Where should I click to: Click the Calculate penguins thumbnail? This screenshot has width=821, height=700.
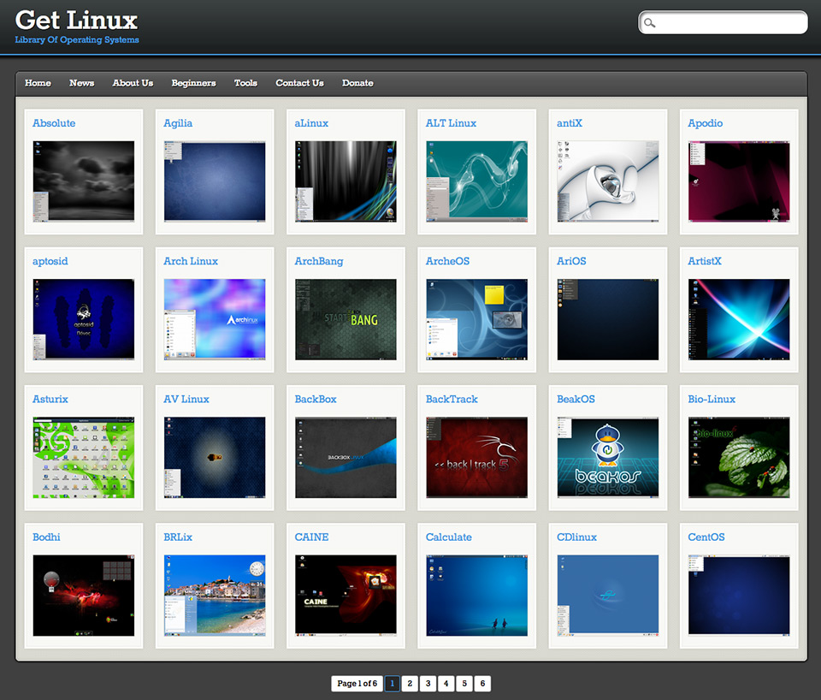(477, 596)
